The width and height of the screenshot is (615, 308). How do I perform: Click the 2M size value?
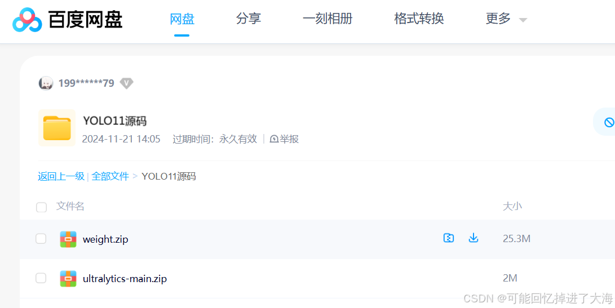tap(510, 278)
